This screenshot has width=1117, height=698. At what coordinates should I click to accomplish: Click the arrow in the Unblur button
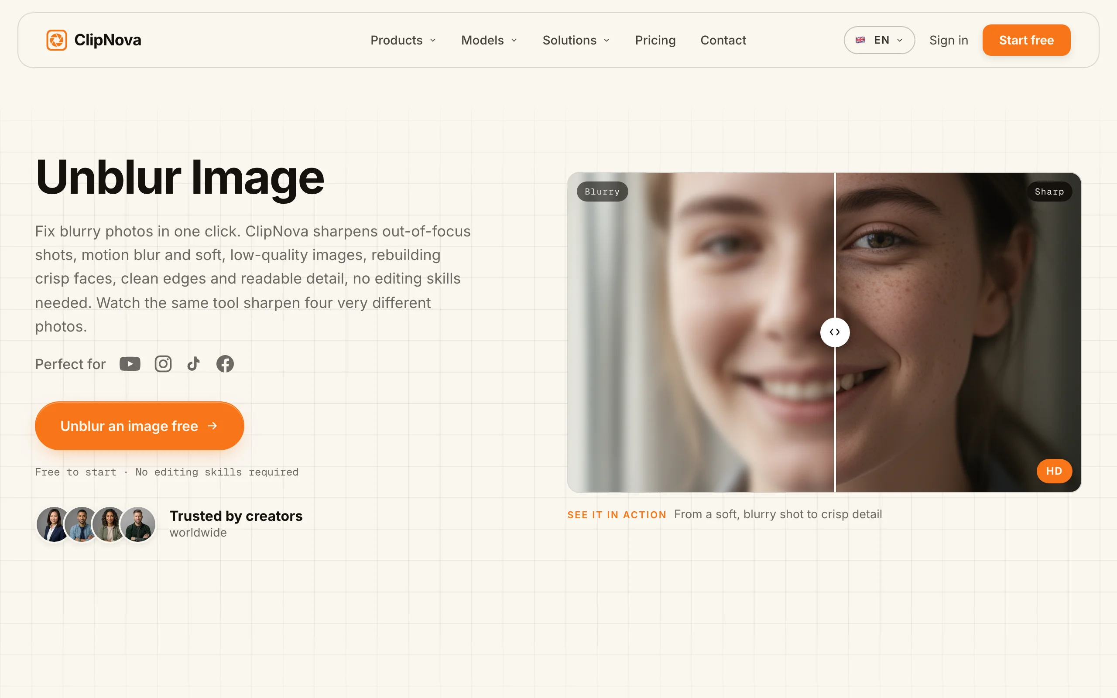tap(213, 426)
